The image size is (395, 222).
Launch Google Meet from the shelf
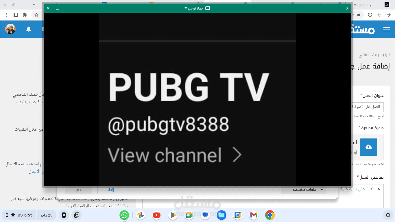coord(189,215)
